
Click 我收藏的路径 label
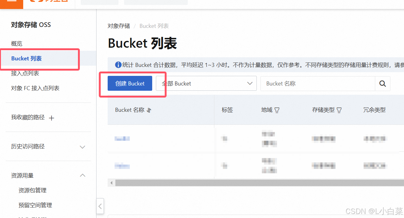pos(28,117)
